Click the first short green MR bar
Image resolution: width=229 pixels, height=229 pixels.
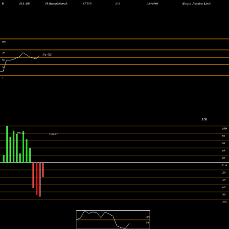point(4,159)
